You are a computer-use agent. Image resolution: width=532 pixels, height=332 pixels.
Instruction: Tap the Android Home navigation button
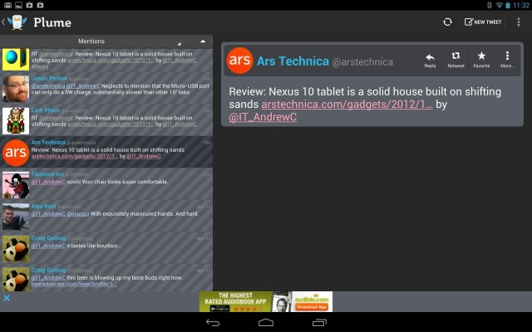point(266,323)
